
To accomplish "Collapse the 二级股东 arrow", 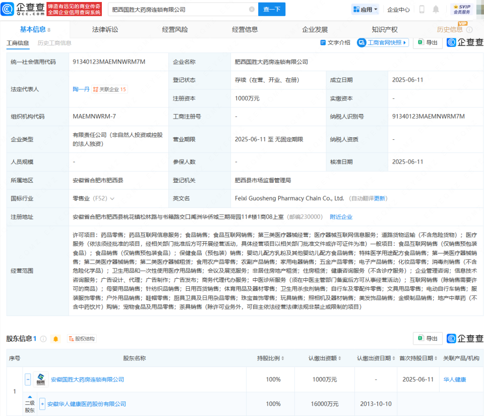I will 30,397.
